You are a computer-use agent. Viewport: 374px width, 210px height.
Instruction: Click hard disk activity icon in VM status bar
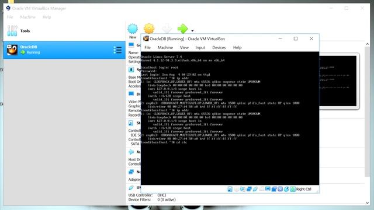(230, 189)
